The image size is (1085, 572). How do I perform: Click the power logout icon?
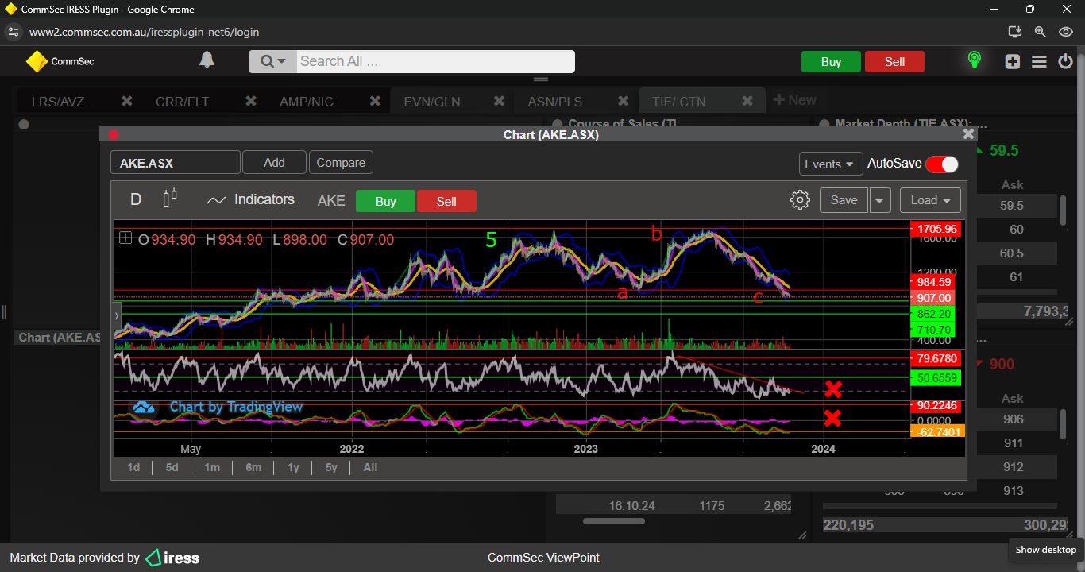1066,61
